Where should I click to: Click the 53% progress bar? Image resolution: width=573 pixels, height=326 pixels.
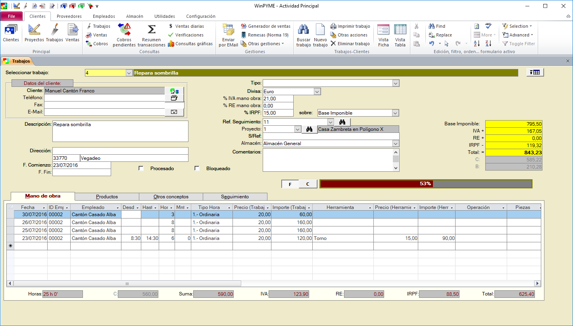[x=425, y=184]
